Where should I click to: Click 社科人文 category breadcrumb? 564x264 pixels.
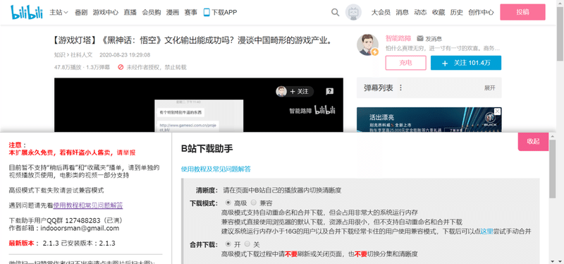81,55
